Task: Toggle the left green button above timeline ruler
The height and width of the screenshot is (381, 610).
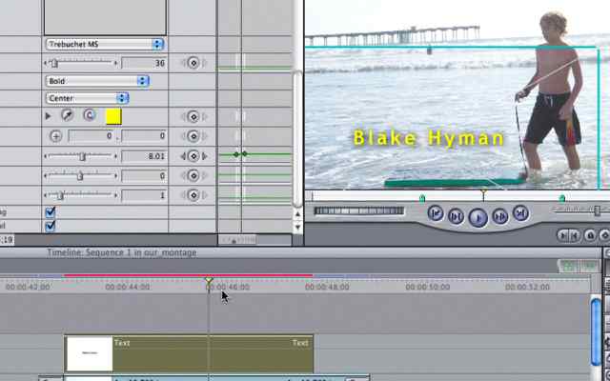Action: (569, 266)
